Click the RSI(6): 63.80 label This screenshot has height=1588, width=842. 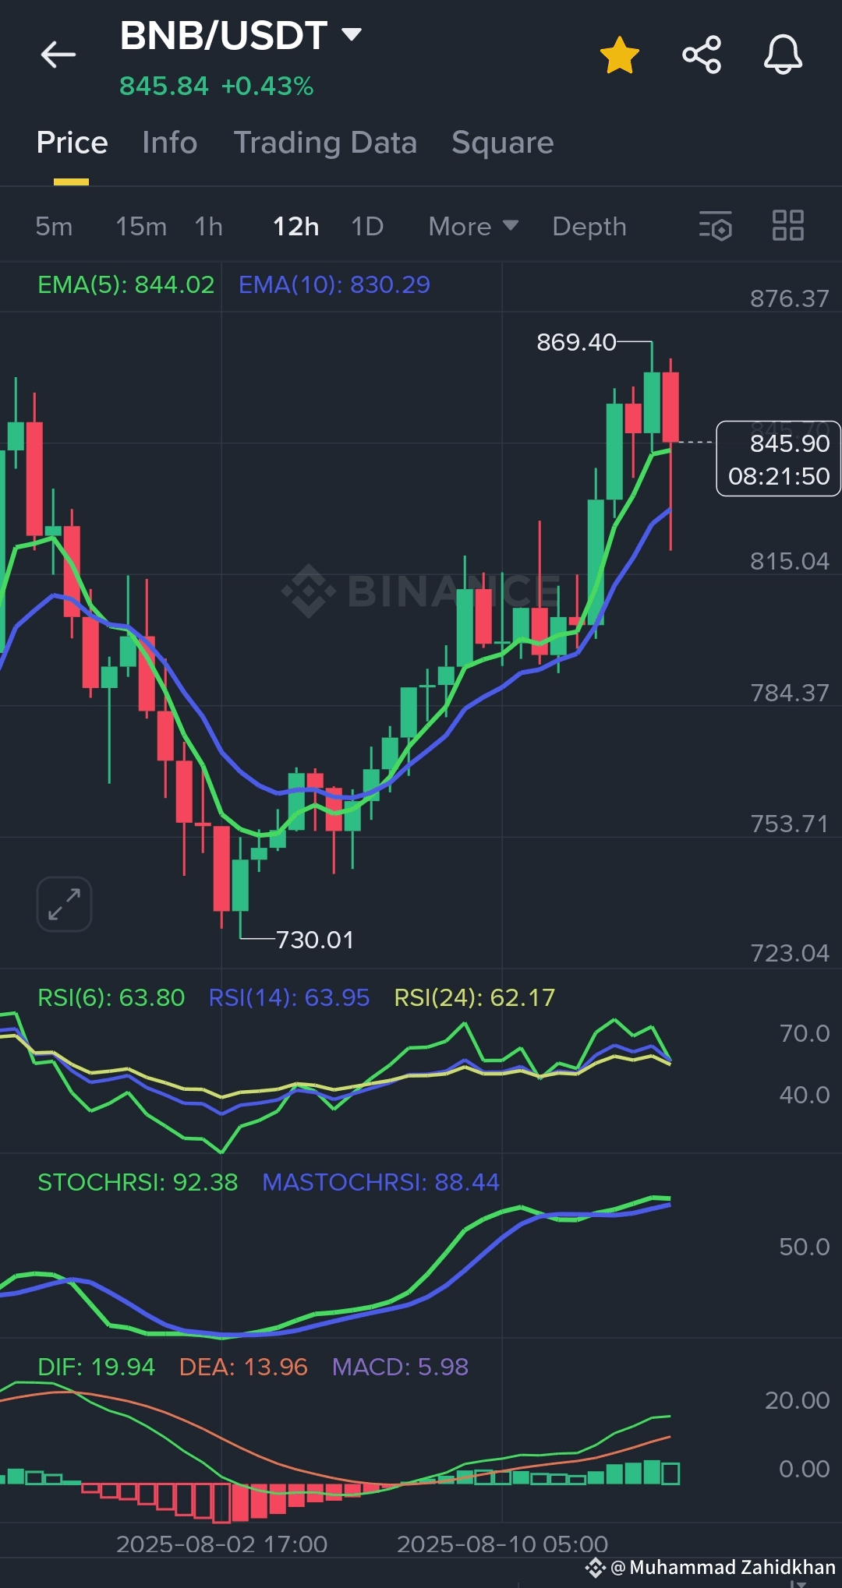(x=111, y=998)
